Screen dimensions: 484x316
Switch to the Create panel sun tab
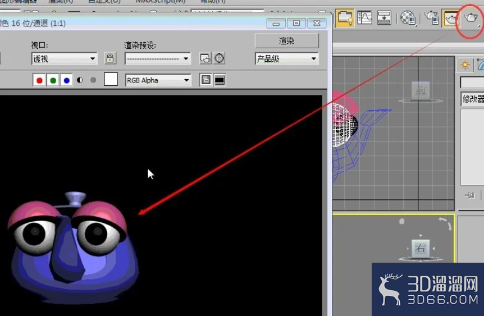(x=465, y=65)
